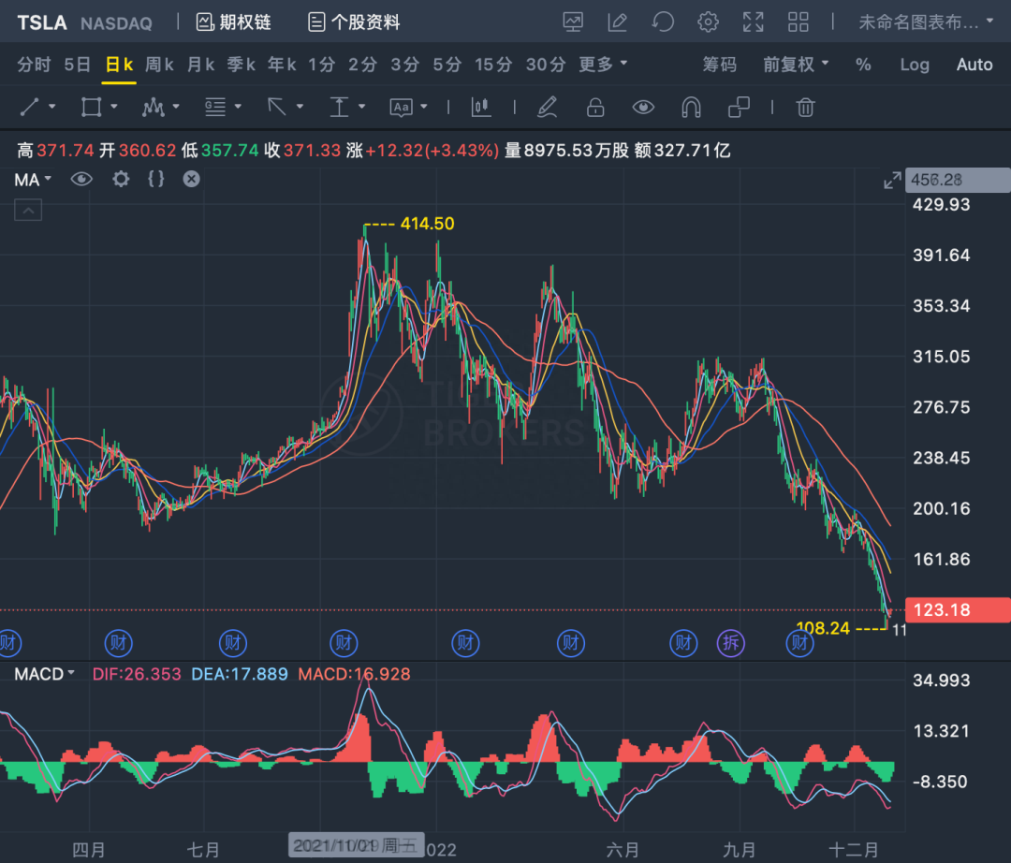Expand arrow annotation tool options
Screen dimensions: 1011x863
[300, 107]
